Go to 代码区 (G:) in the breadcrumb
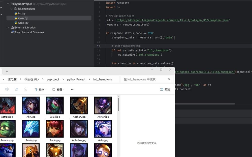The image size is (252, 157). 32,79
